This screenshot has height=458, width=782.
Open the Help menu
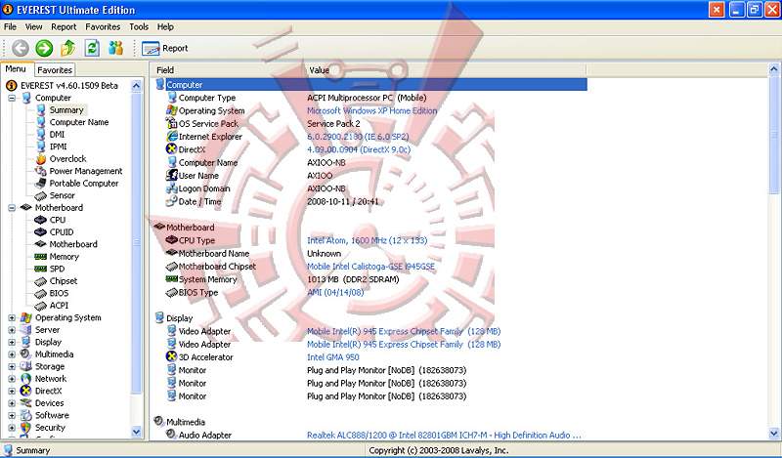click(165, 27)
